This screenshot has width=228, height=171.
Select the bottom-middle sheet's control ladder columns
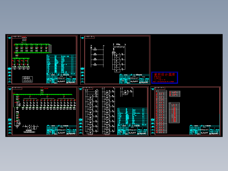pyautogui.click(x=100, y=111)
